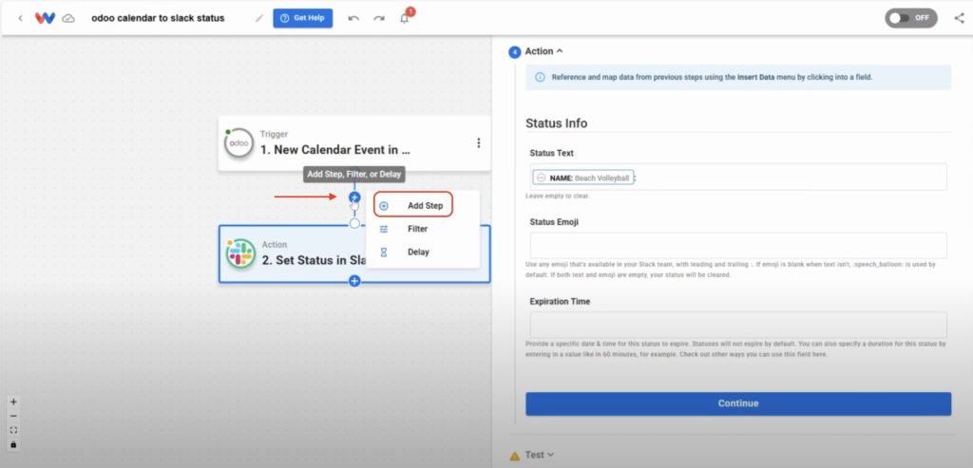Edit workflow name with pencil icon

pyautogui.click(x=259, y=18)
